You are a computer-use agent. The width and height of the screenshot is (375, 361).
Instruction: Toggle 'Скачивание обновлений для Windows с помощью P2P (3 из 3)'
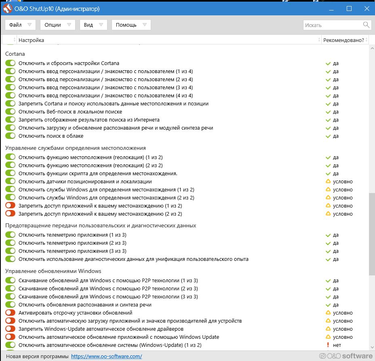tap(10, 296)
